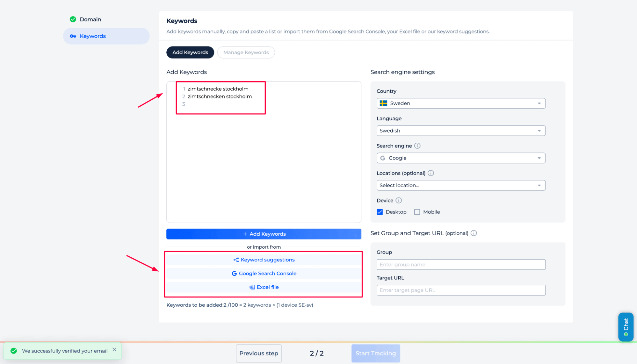
Task: Enable the Mobile device checkbox
Action: point(417,212)
